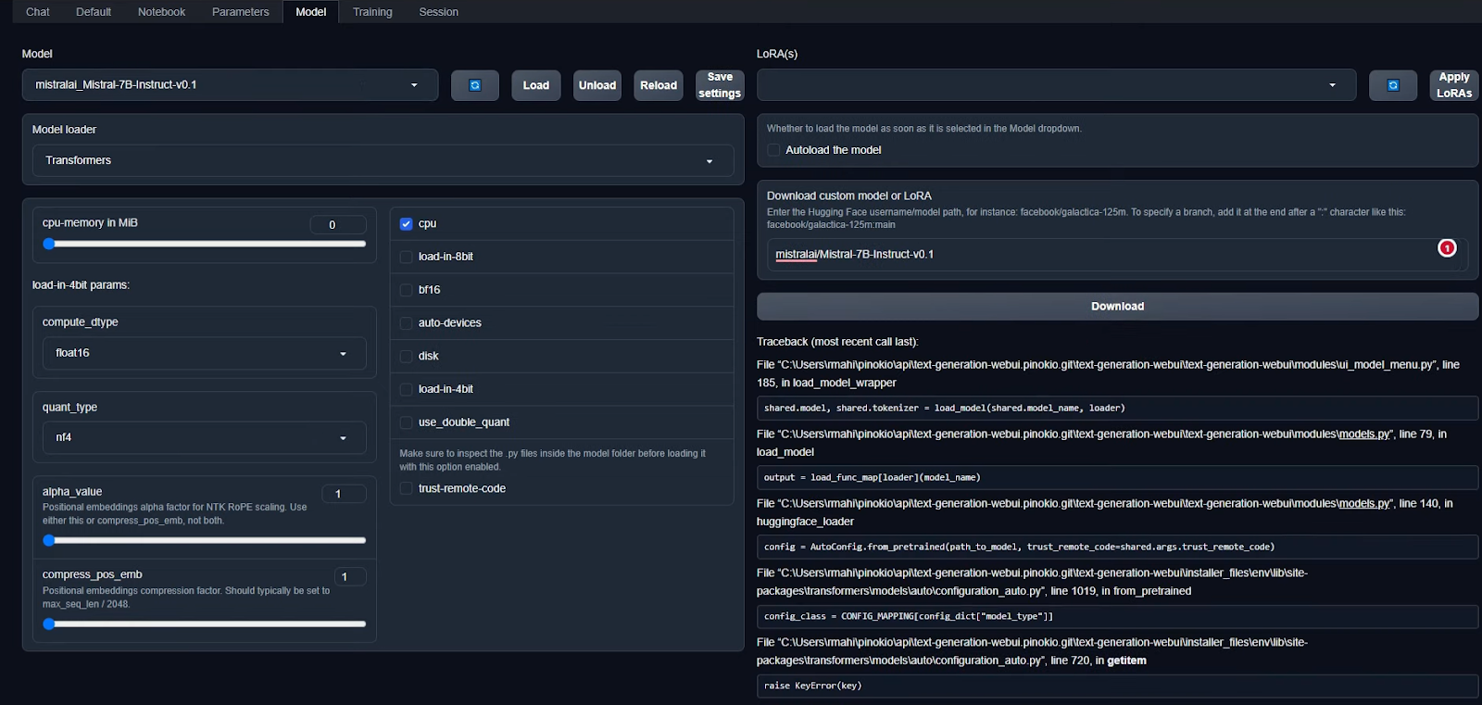Click the 'Traceback (most recent call last):' text
This screenshot has width=1482, height=705.
tap(837, 342)
